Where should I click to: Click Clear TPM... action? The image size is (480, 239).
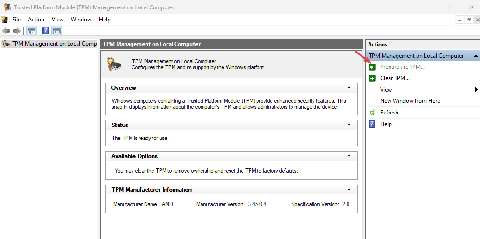tap(395, 78)
